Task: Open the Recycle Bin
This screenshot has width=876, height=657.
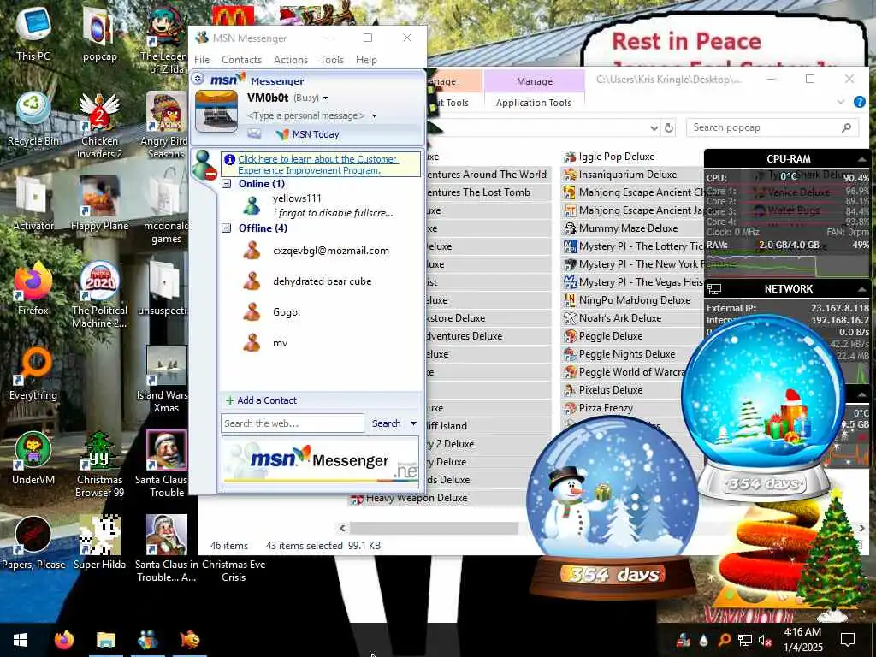Action: coord(33,118)
